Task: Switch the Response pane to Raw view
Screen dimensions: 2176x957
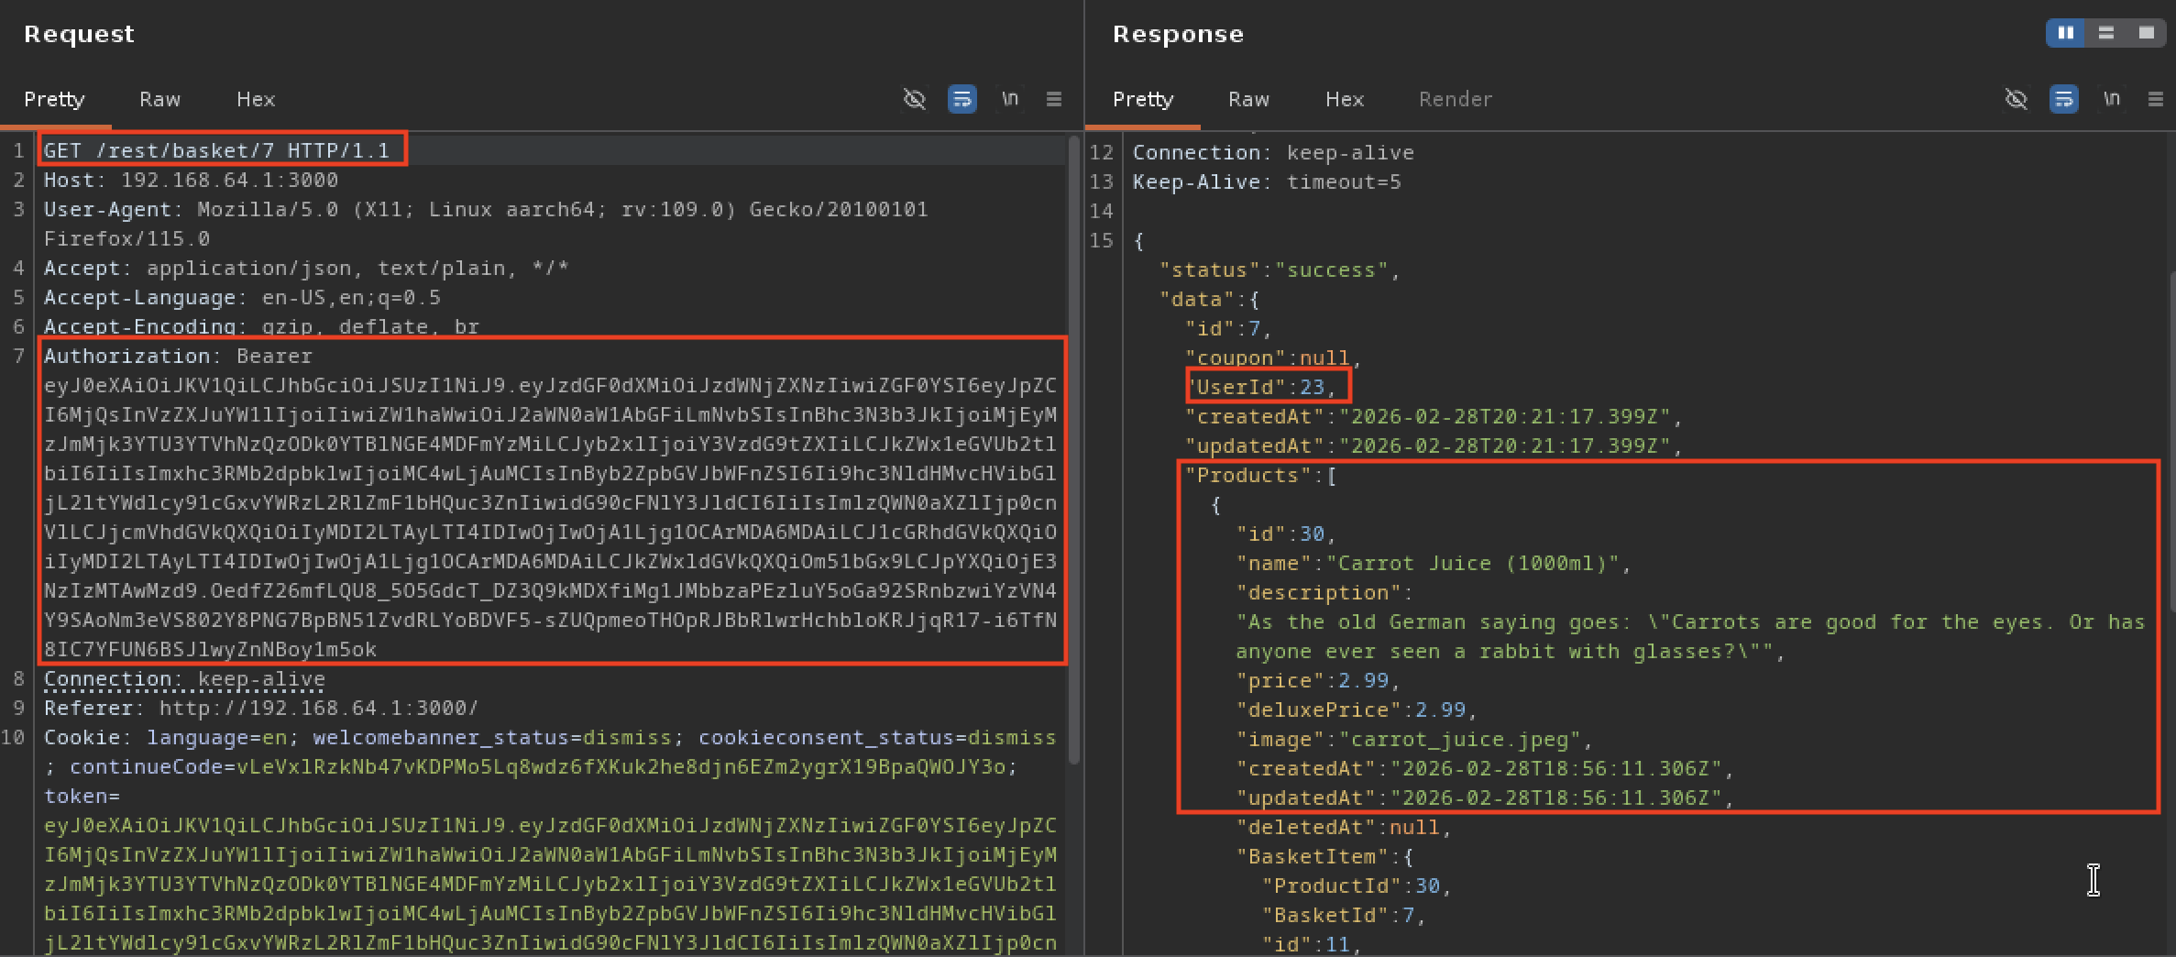Action: point(1248,99)
